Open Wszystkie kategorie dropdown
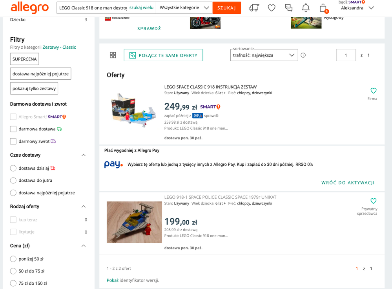The image size is (392, 289). (x=184, y=8)
